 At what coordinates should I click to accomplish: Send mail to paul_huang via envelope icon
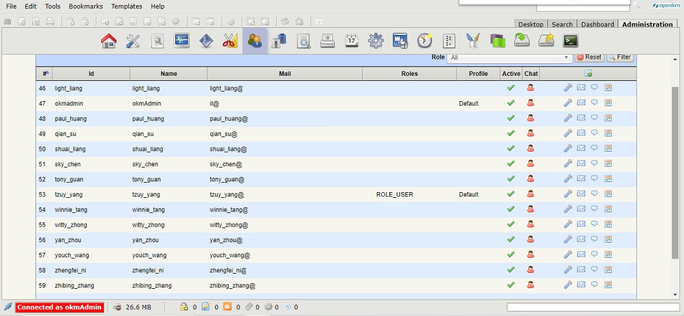581,118
